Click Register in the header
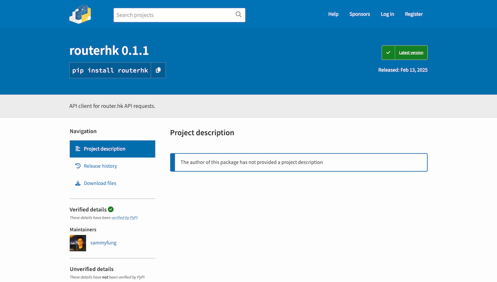Image resolution: width=497 pixels, height=282 pixels. click(414, 14)
